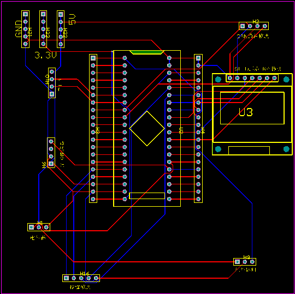Click U3 lower-left mounting hole
The image size is (295, 294).
pos(218,149)
